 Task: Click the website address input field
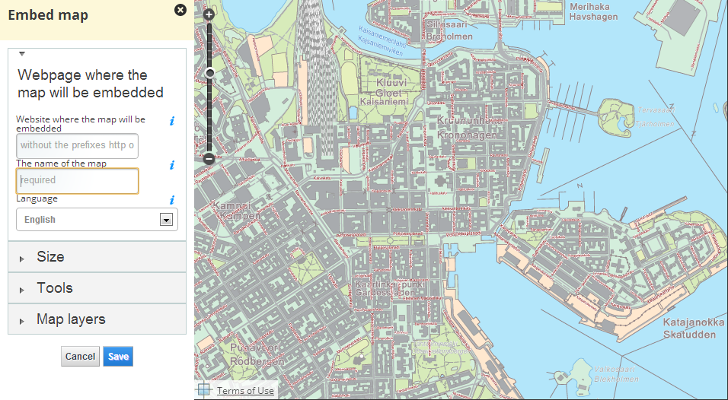click(x=77, y=145)
